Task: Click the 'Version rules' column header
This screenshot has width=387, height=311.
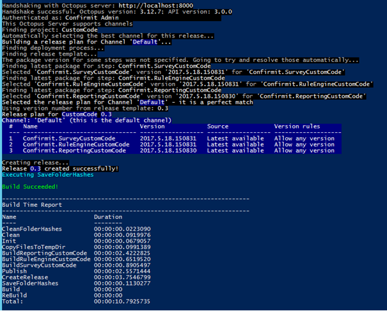Action: click(297, 126)
